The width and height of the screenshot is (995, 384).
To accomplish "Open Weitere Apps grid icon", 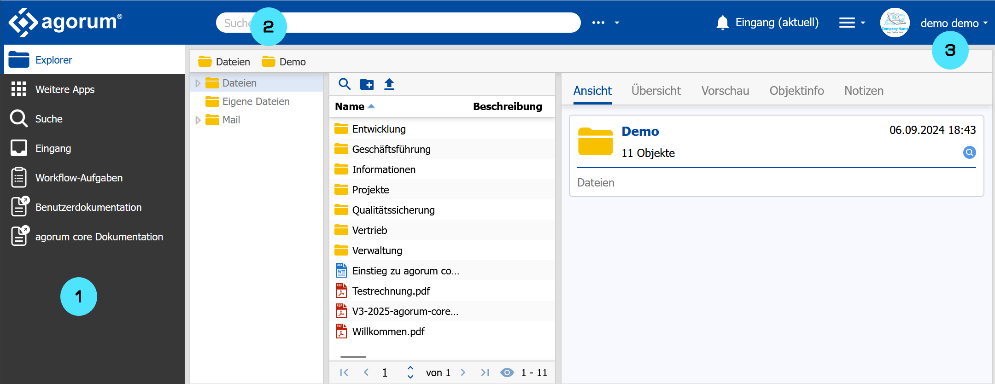I will pyautogui.click(x=19, y=89).
